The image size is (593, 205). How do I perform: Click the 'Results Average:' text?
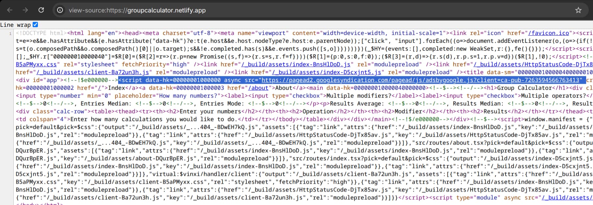[357, 103]
